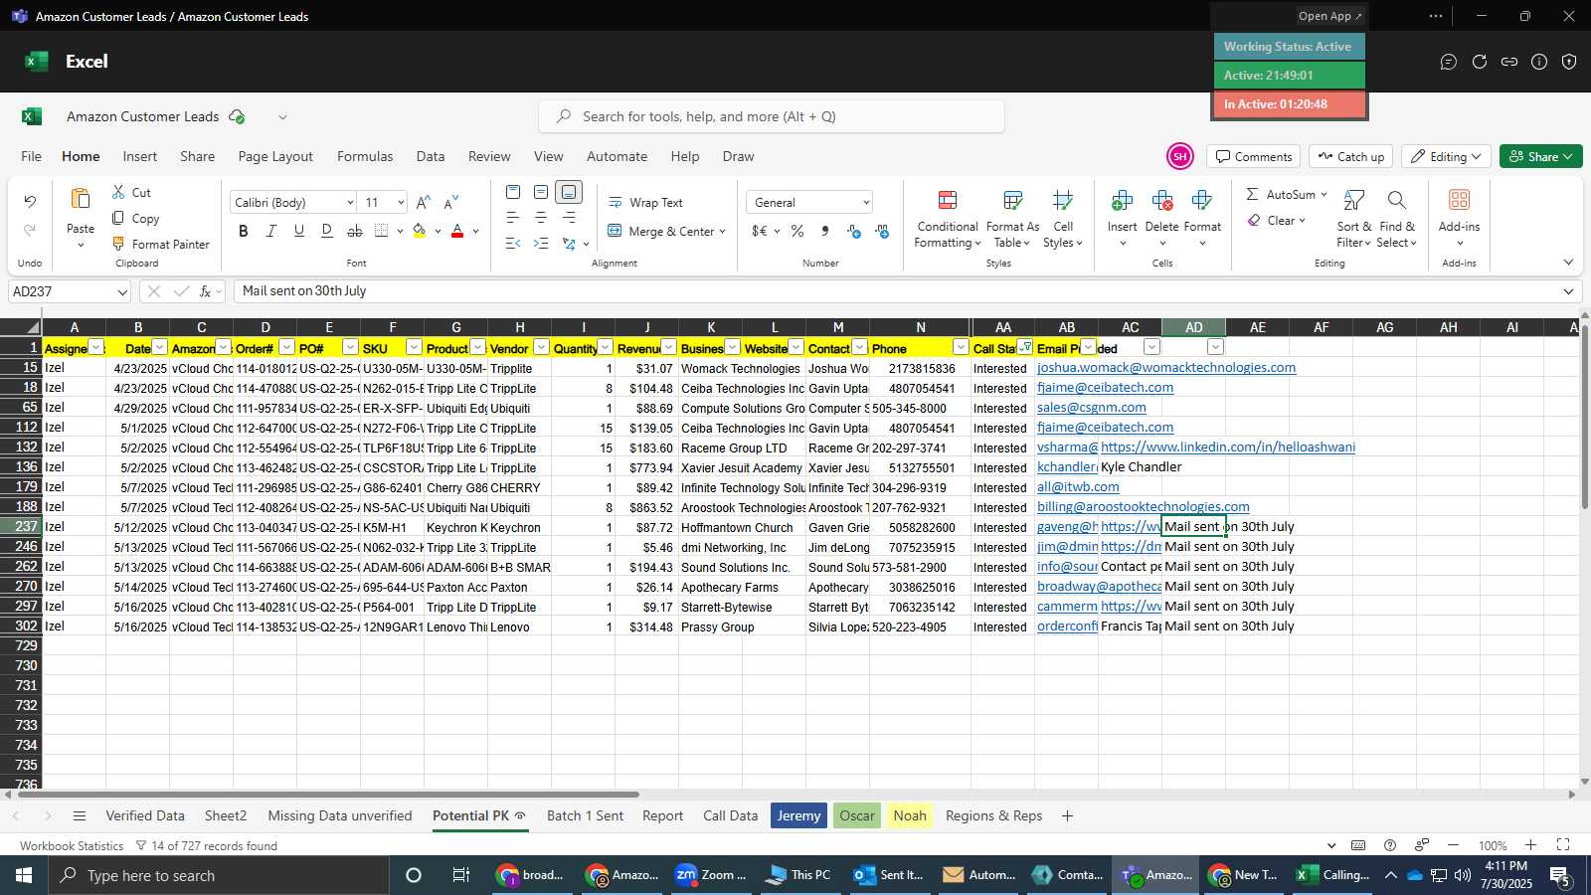Image resolution: width=1591 pixels, height=895 pixels.
Task: Switch to the Jeremy sheet tab
Action: tap(799, 815)
